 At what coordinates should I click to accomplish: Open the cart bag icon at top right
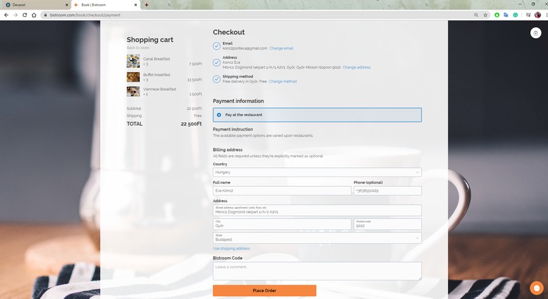[536, 33]
